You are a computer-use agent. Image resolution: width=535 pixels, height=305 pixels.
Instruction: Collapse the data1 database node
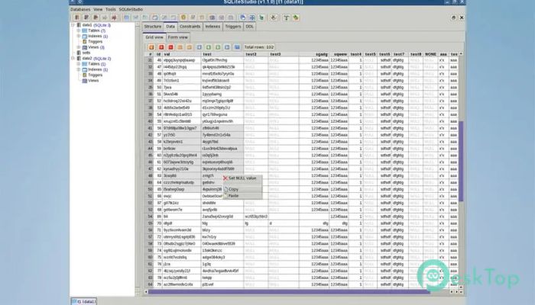[x=73, y=25]
